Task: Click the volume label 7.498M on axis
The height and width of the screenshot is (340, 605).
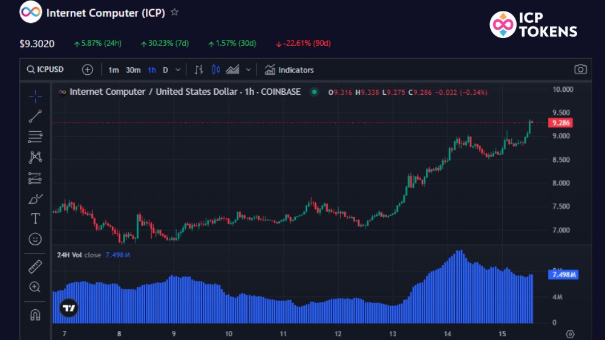Action: [563, 275]
